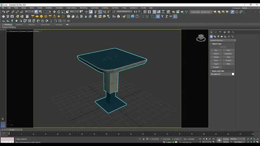Click the large Set Keys plus button

point(219,140)
